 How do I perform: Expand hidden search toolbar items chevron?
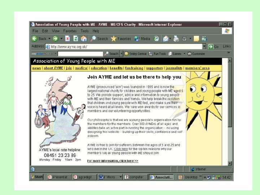(229, 52)
